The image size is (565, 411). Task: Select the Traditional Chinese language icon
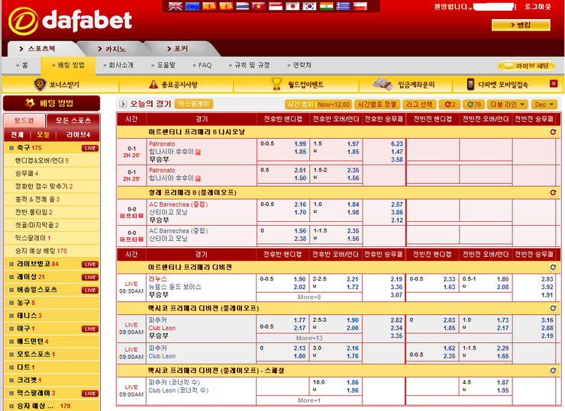point(226,6)
